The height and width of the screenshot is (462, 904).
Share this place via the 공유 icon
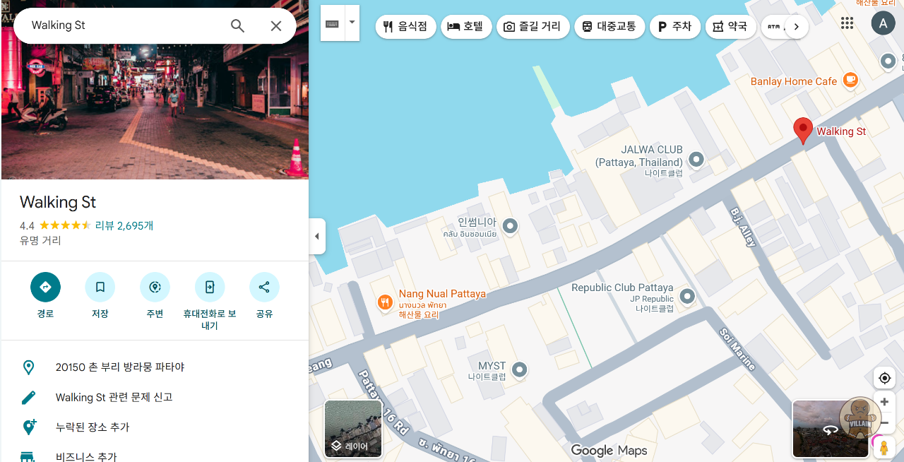(x=264, y=287)
